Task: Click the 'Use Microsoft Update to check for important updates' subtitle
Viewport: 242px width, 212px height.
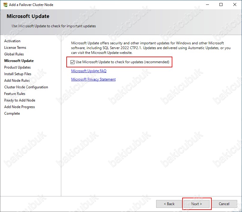Action: (54, 26)
